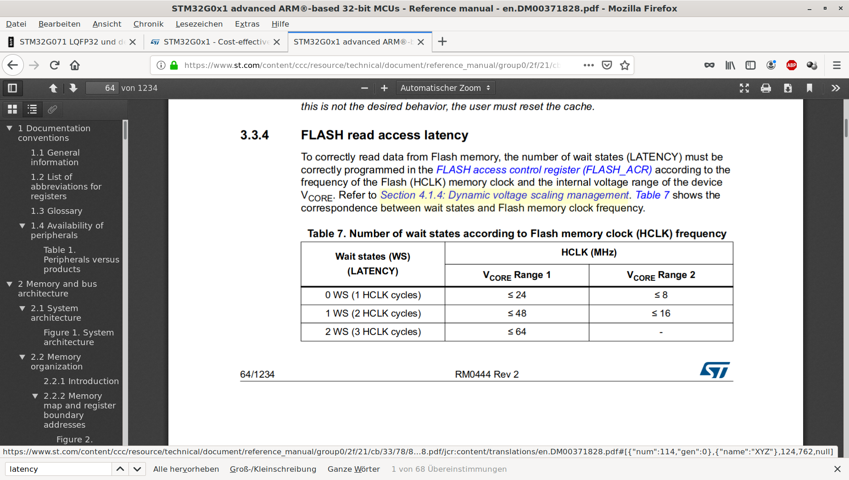Screen dimensions: 849x480
Task: Find previous match of latency
Action: [120, 469]
